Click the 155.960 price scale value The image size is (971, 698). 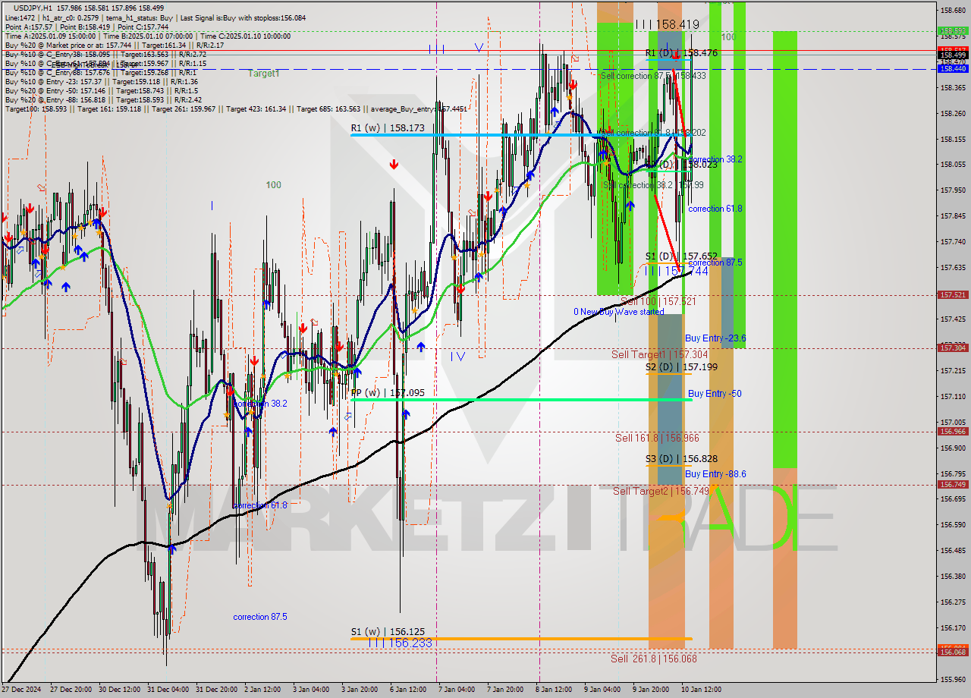(953, 679)
